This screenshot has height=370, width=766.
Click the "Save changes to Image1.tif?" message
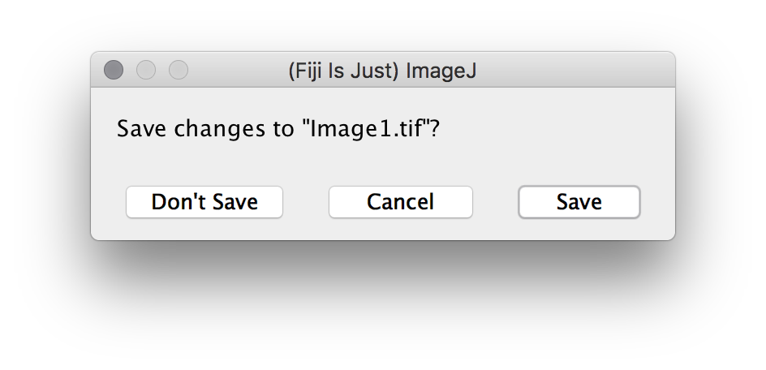pos(278,129)
